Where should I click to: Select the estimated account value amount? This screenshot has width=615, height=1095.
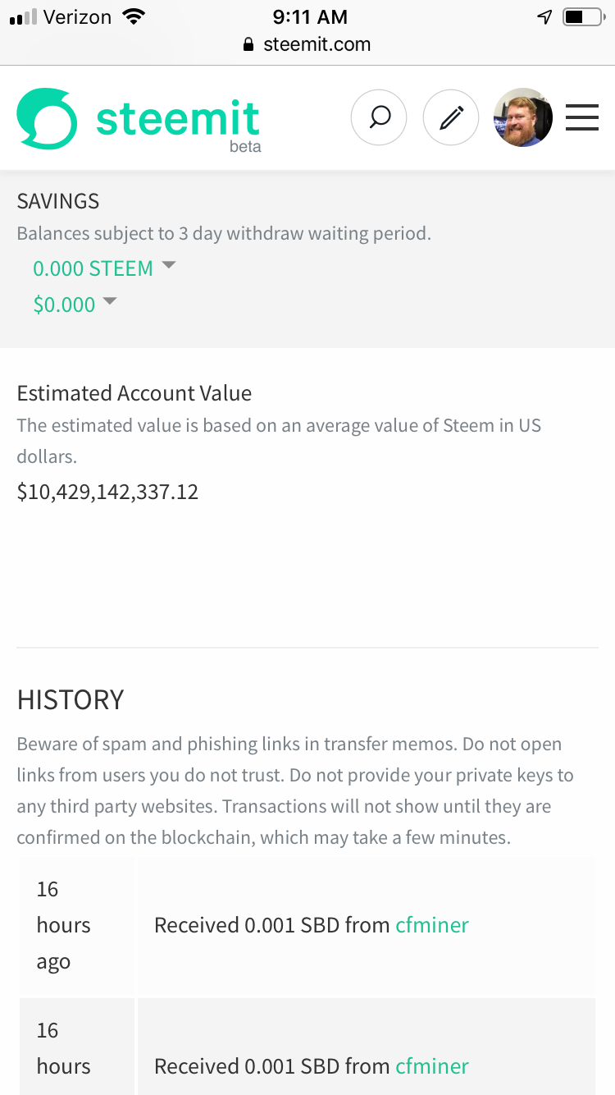107,492
